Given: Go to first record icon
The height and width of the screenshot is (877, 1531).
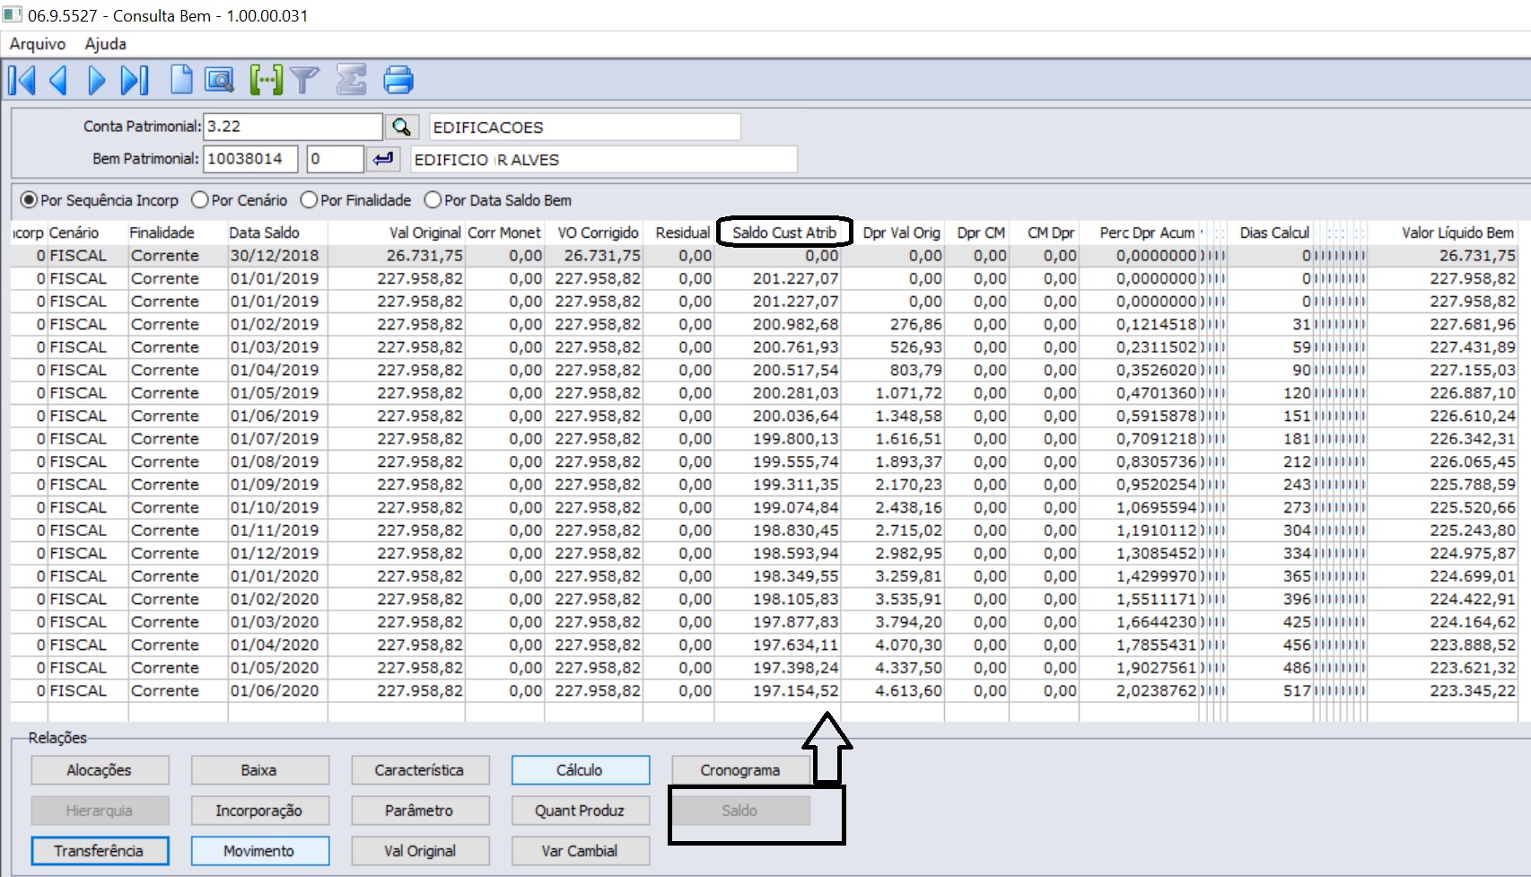Looking at the screenshot, I should (x=22, y=81).
